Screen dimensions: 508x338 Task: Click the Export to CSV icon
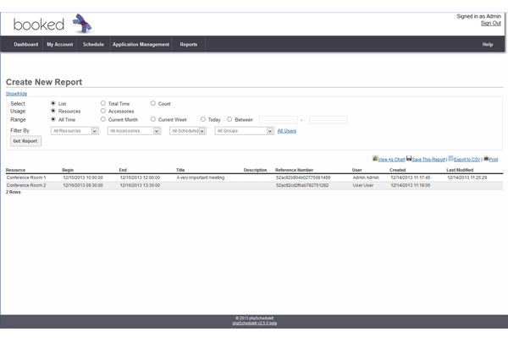click(451, 158)
